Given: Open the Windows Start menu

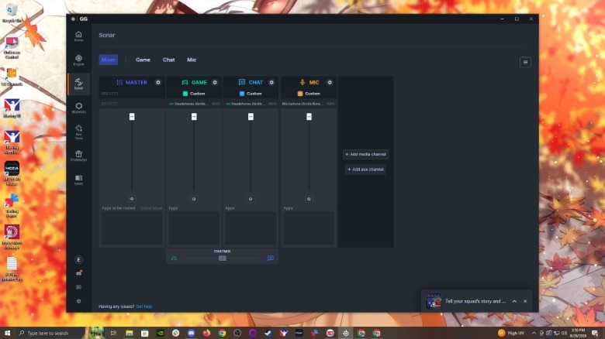Looking at the screenshot, I should [7, 333].
